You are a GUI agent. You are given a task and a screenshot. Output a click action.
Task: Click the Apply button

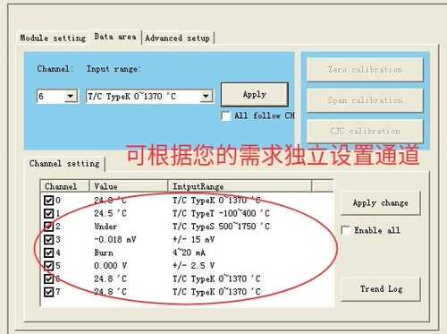coord(255,95)
